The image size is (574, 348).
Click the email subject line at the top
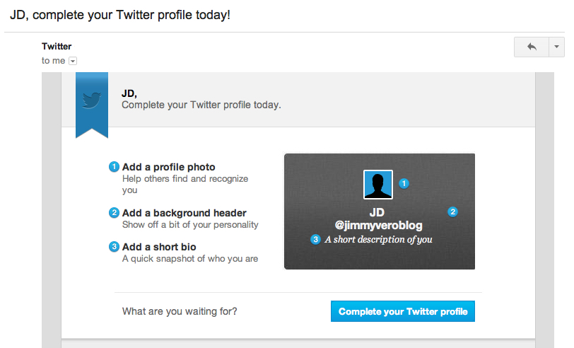click(120, 14)
